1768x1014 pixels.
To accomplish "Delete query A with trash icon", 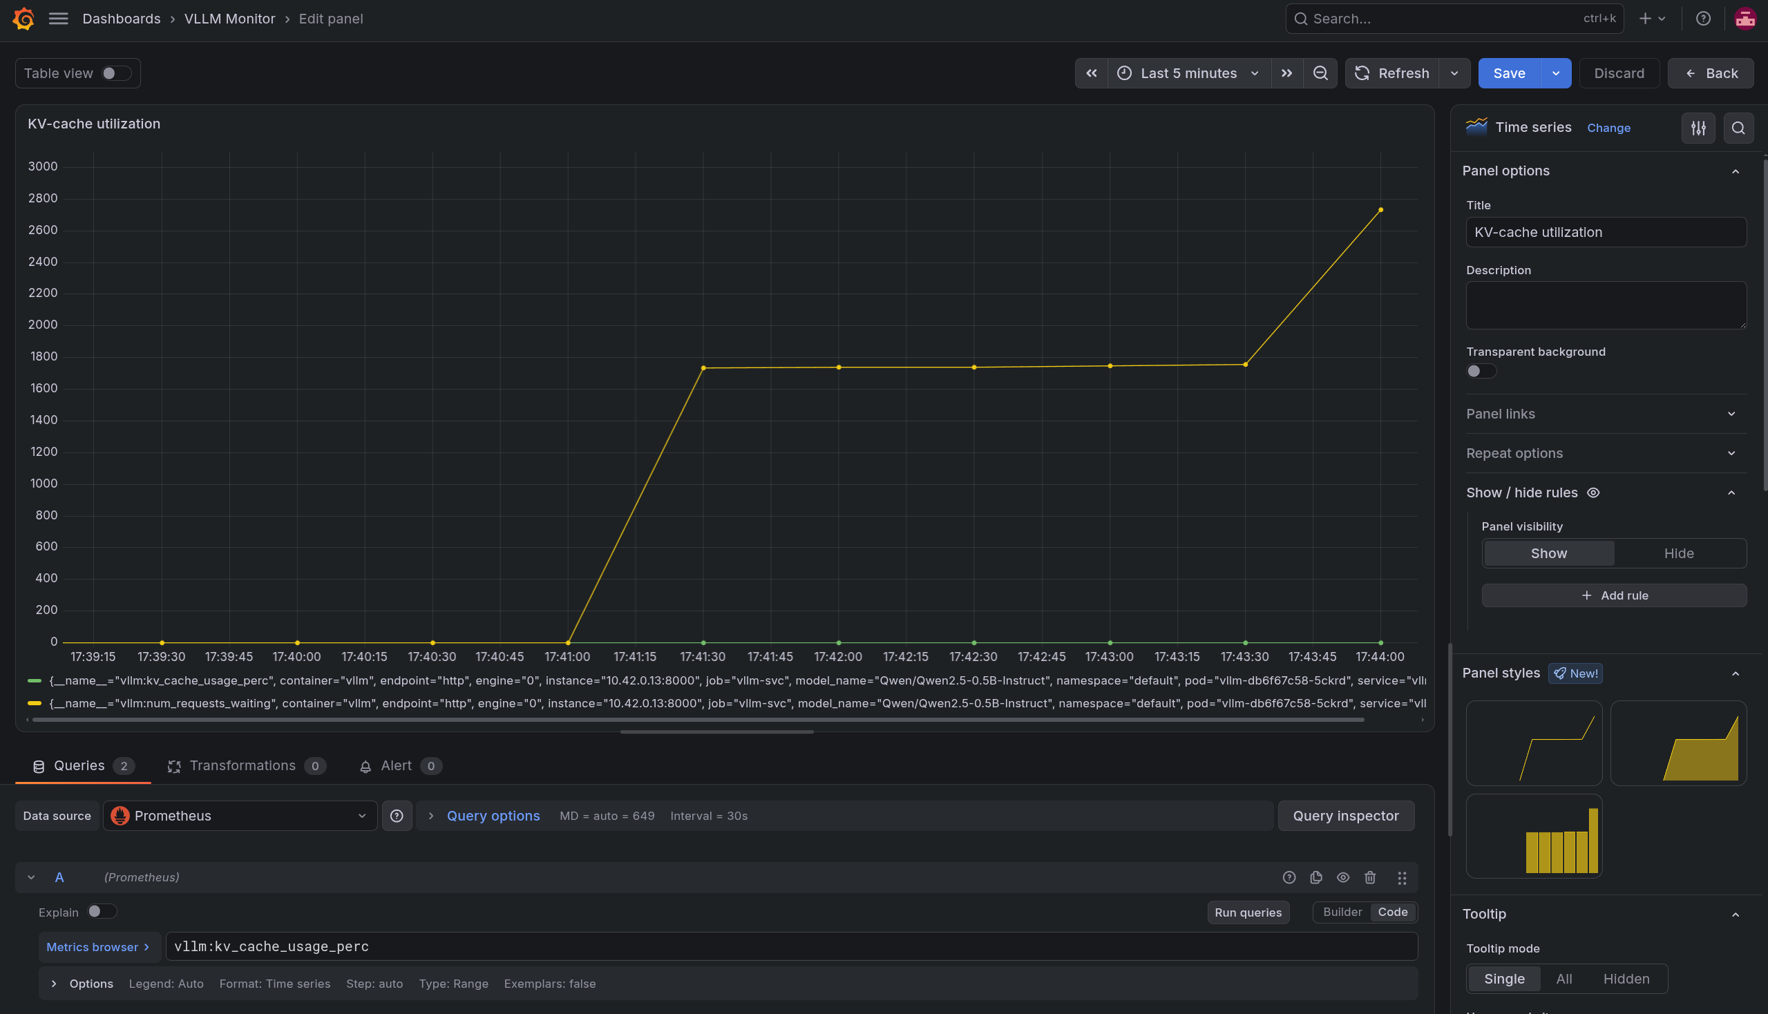I will pyautogui.click(x=1369, y=877).
